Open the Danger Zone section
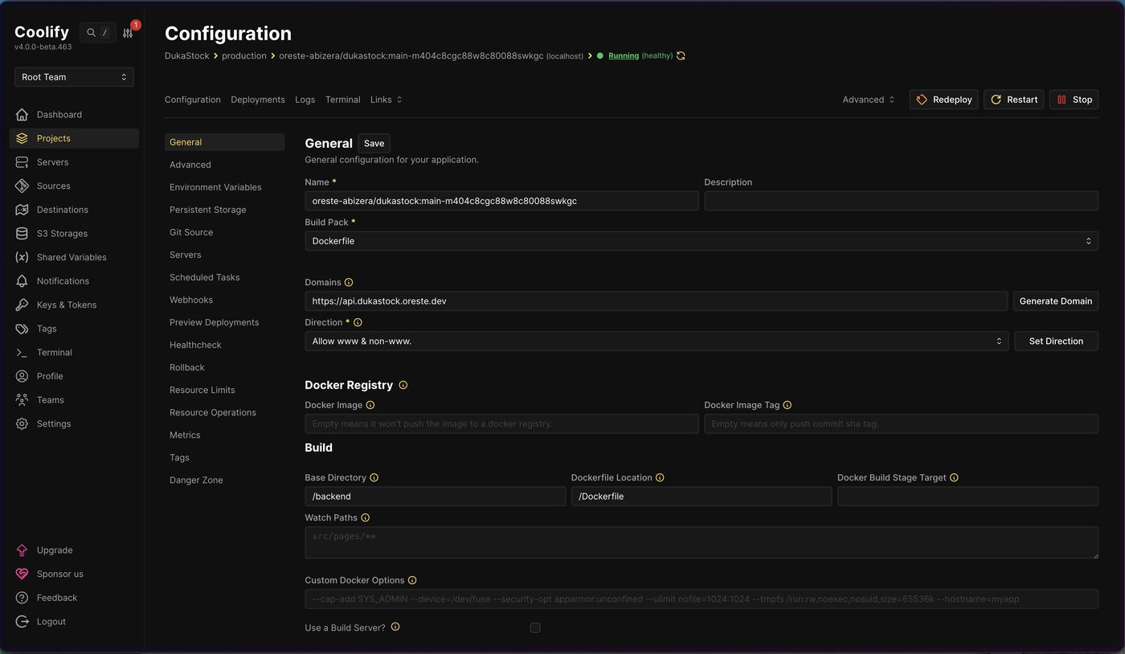1125x654 pixels. (x=196, y=480)
